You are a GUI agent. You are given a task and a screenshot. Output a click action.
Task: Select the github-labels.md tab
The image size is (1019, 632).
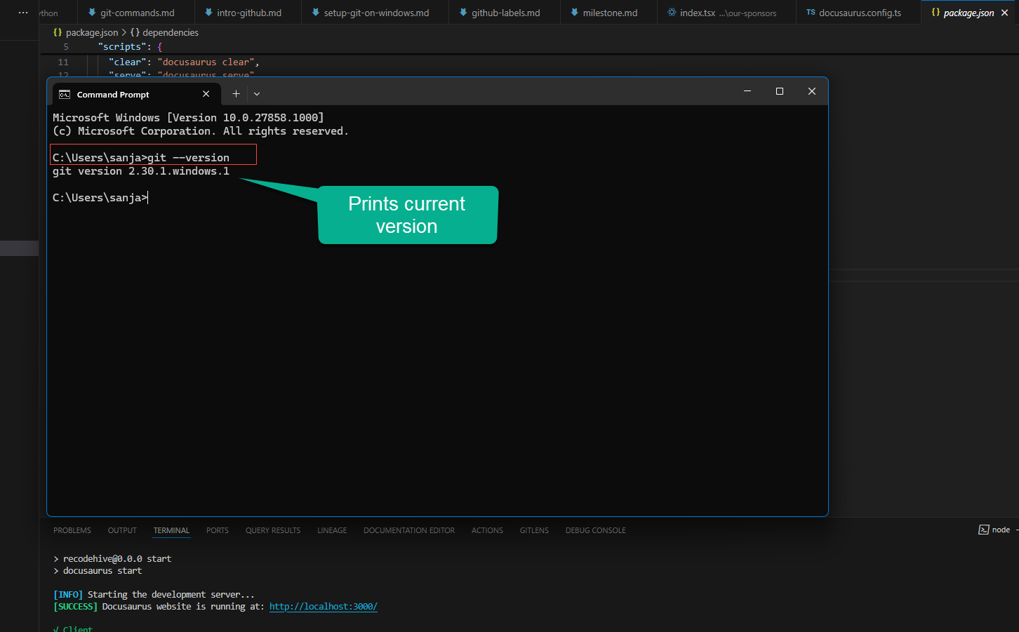505,13
